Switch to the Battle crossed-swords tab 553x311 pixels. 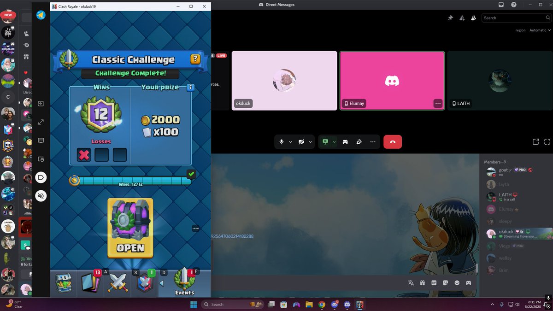pos(118,283)
